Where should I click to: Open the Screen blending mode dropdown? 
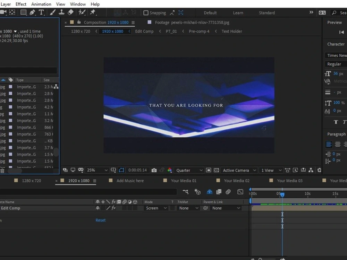pos(156,208)
